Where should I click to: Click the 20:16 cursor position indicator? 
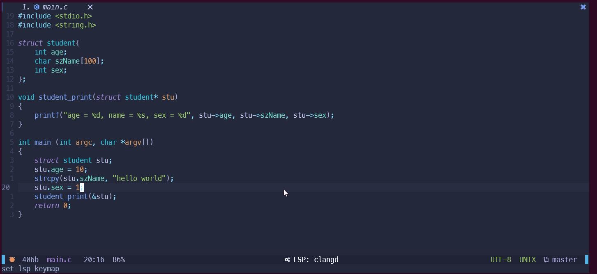point(94,260)
